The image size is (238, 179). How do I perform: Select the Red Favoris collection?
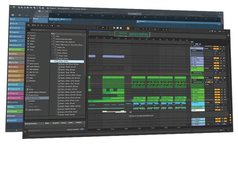(32, 36)
